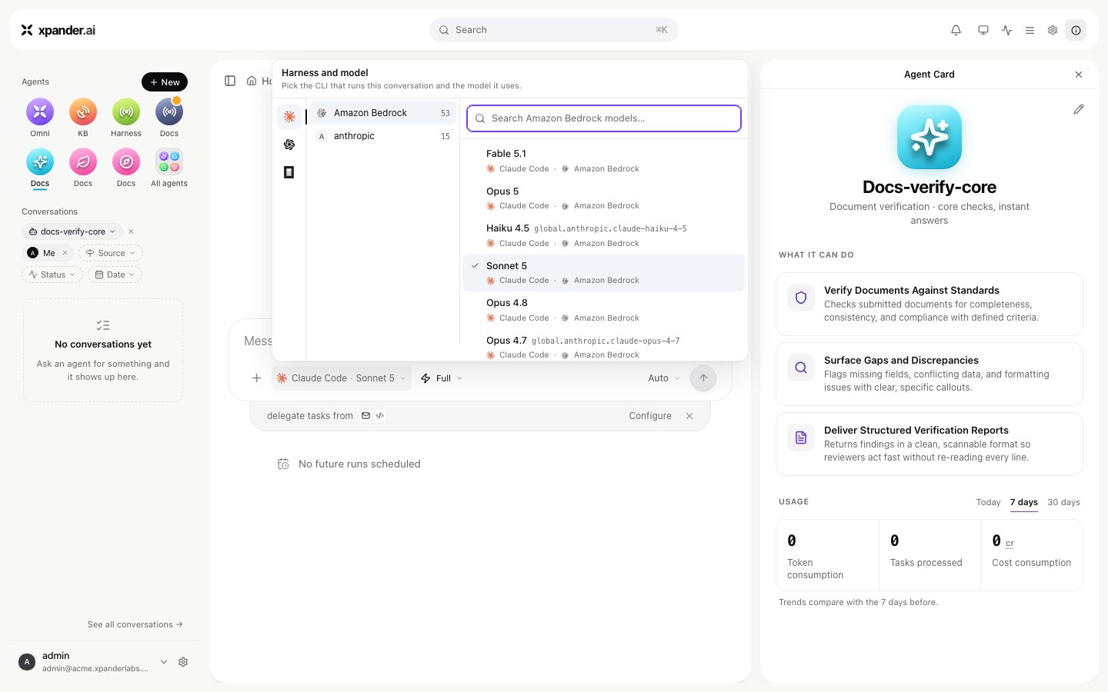Open See all conversations link
The height and width of the screenshot is (692, 1108).
tap(135, 624)
